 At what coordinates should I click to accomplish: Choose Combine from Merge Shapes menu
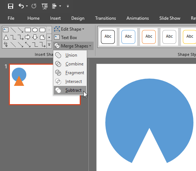[70, 64]
